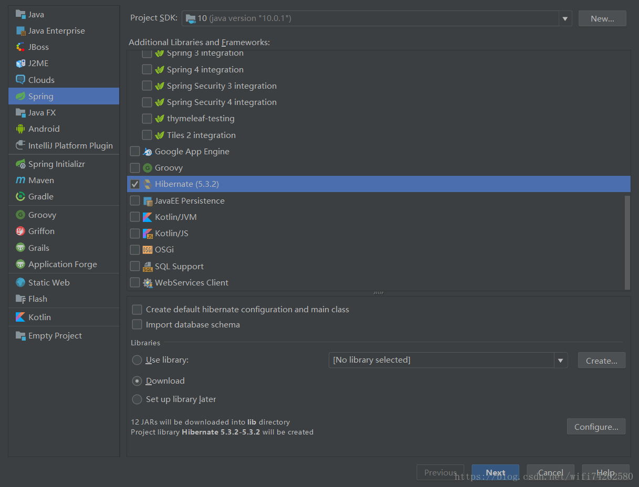Open the Project SDK dropdown arrow
This screenshot has height=487, width=639.
[x=565, y=18]
